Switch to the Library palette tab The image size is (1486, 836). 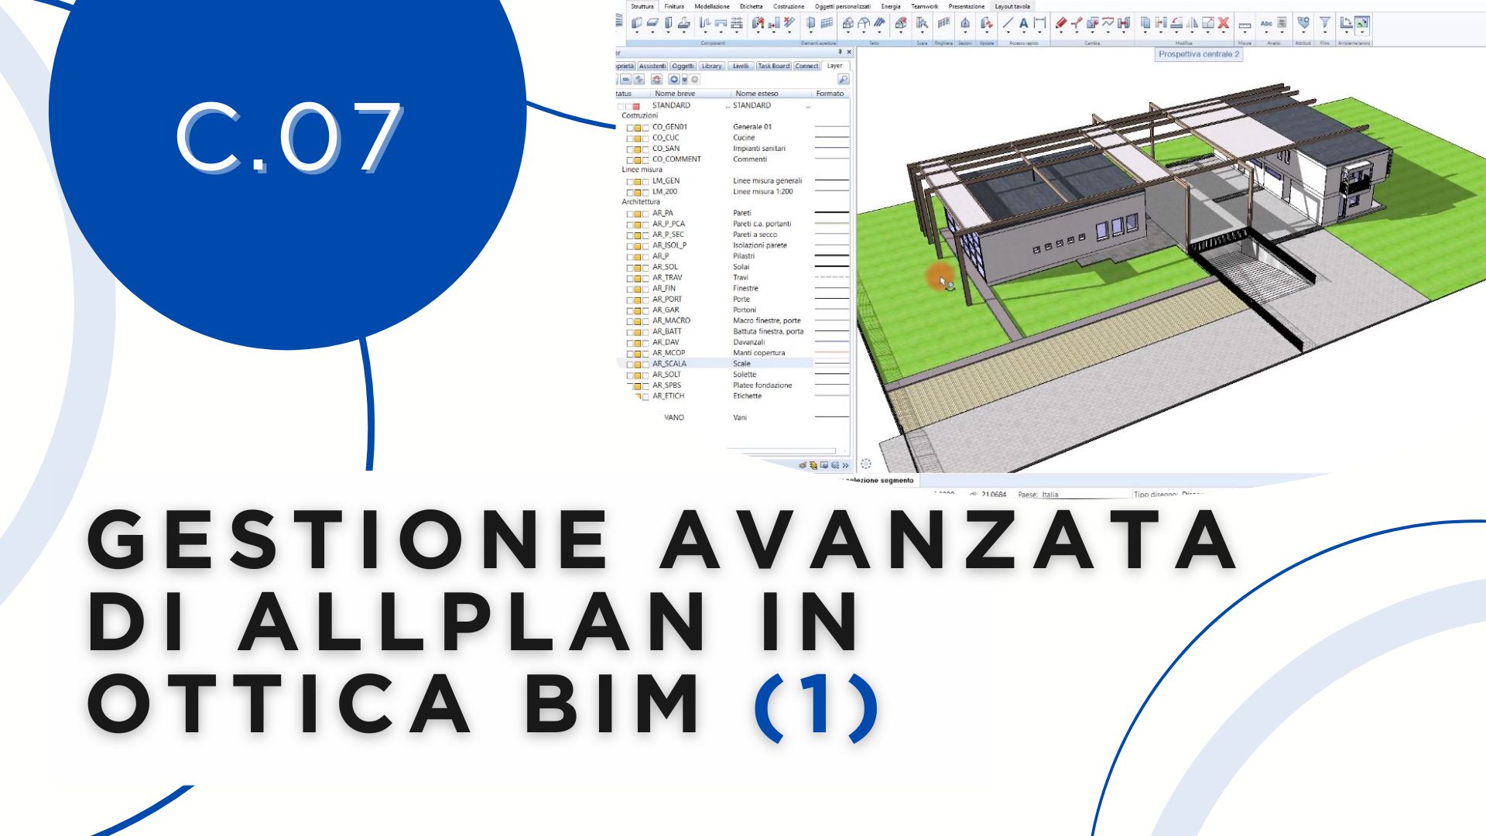tap(712, 66)
